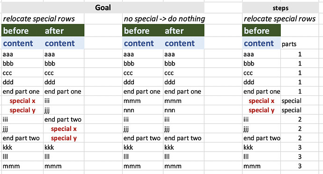The height and width of the screenshot is (174, 323).
Task: Click 'end part one' in the first after column
Action: (64, 91)
